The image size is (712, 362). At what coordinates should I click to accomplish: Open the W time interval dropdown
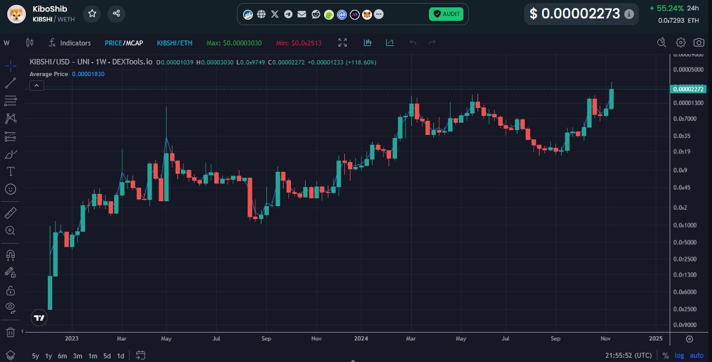click(x=7, y=43)
